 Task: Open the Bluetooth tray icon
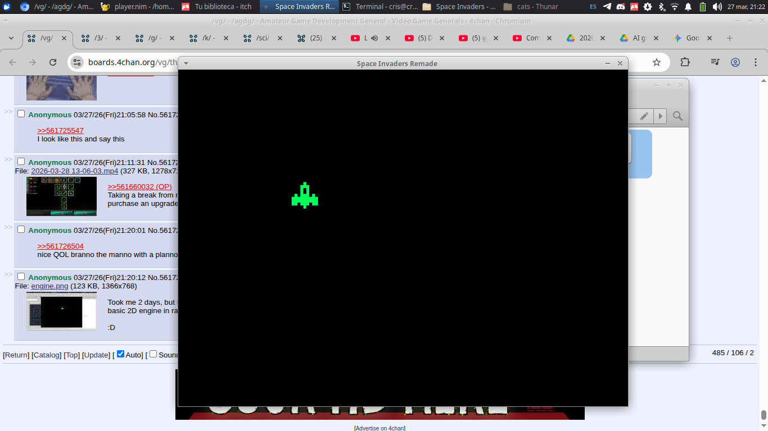tap(661, 7)
